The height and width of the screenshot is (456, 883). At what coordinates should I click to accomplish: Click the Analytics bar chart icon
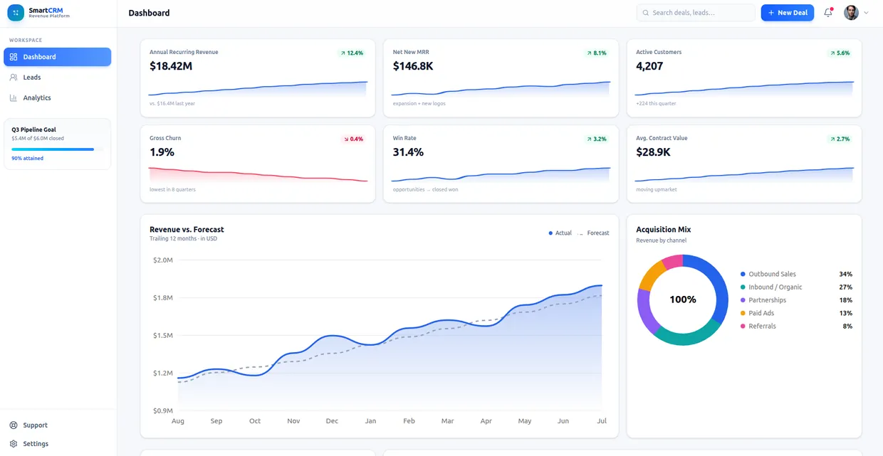[14, 98]
